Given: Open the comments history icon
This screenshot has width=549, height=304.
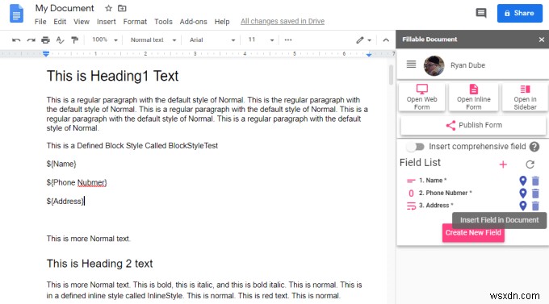Looking at the screenshot, I should pos(481,13).
